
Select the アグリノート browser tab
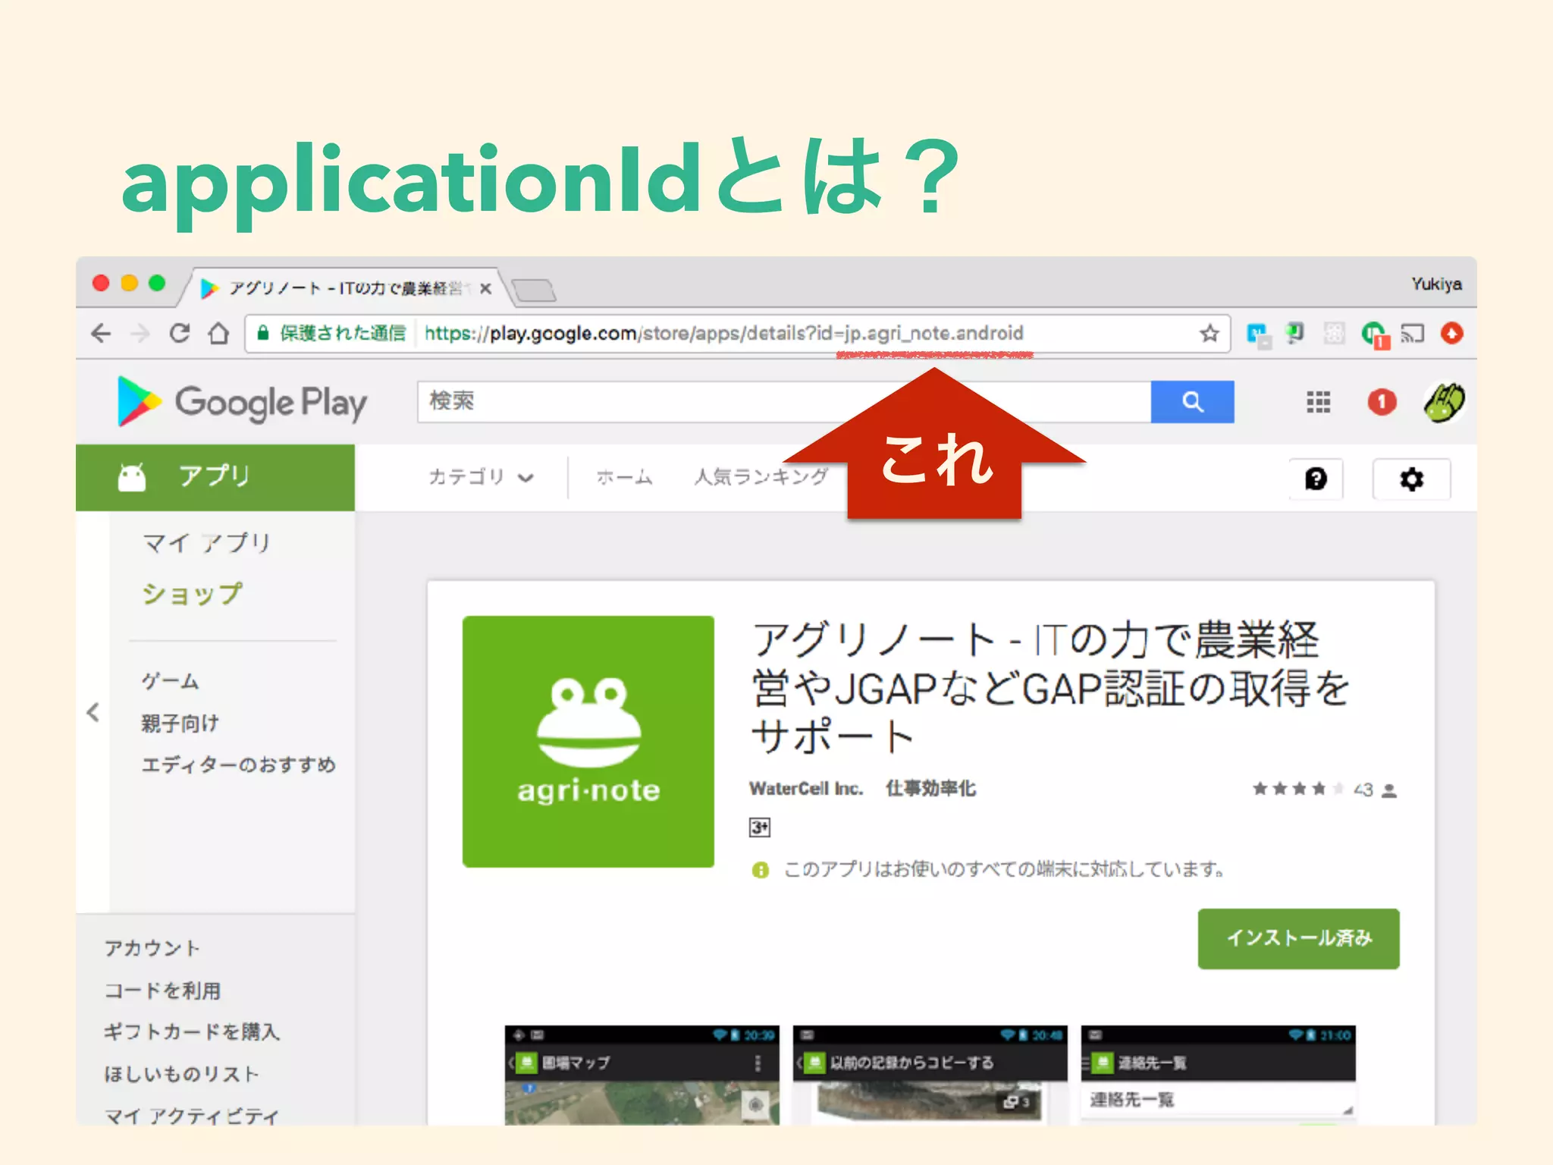point(337,288)
